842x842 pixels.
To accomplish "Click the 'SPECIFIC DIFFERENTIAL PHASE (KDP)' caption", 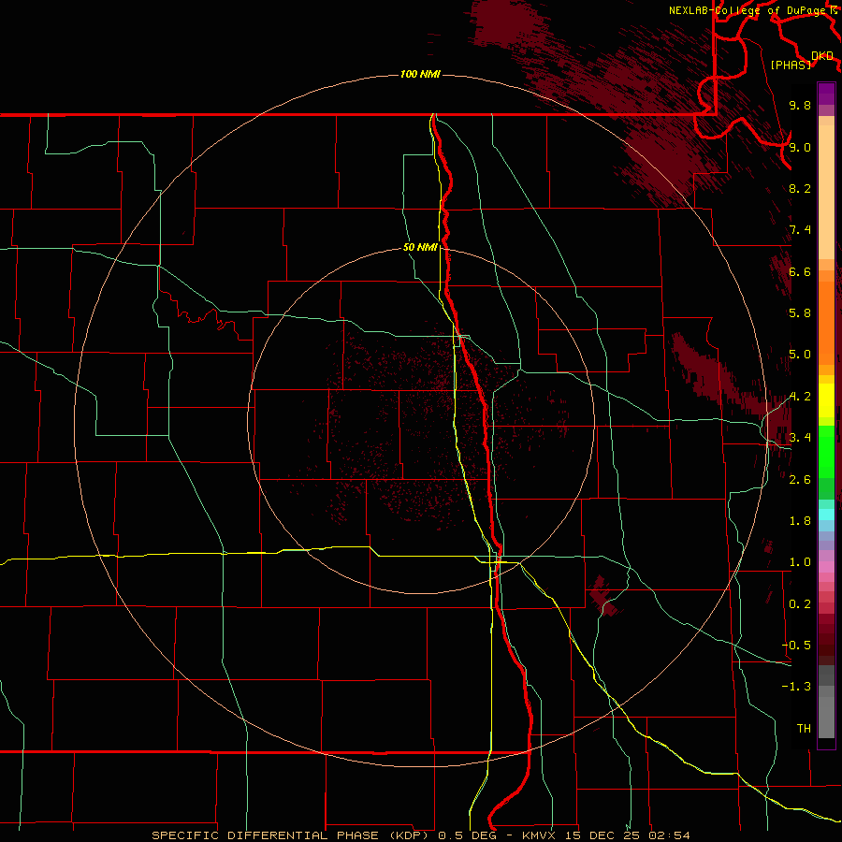I will tap(293, 835).
